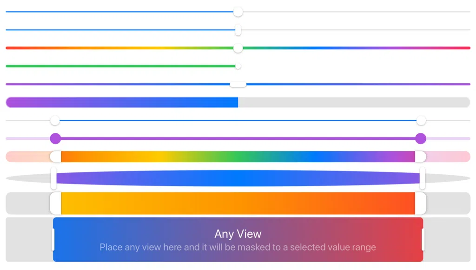The image size is (476, 270).
Task: Click the left purple circular range thumb
Action: (x=55, y=138)
